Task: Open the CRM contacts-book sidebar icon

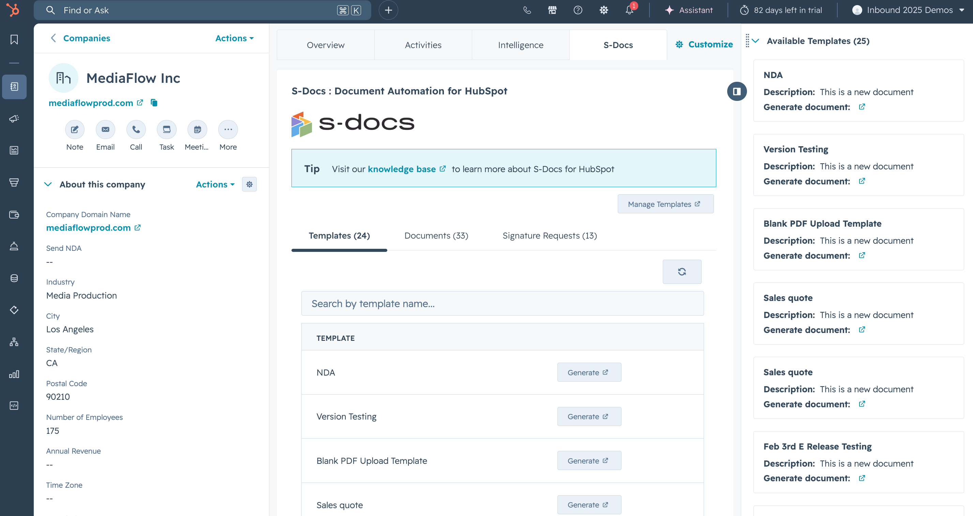Action: click(x=14, y=87)
